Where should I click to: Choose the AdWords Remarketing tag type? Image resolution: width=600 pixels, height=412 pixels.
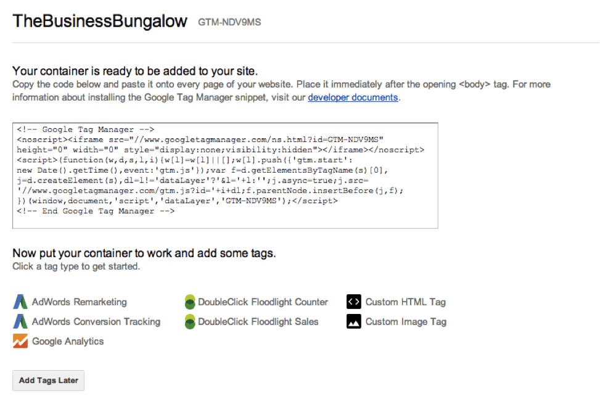(x=79, y=302)
